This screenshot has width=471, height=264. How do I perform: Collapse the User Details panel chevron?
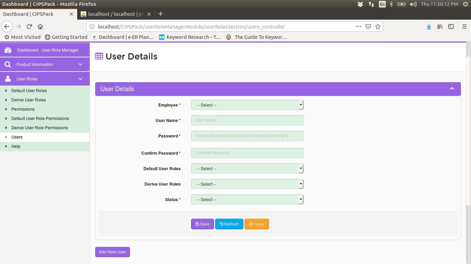coord(452,89)
